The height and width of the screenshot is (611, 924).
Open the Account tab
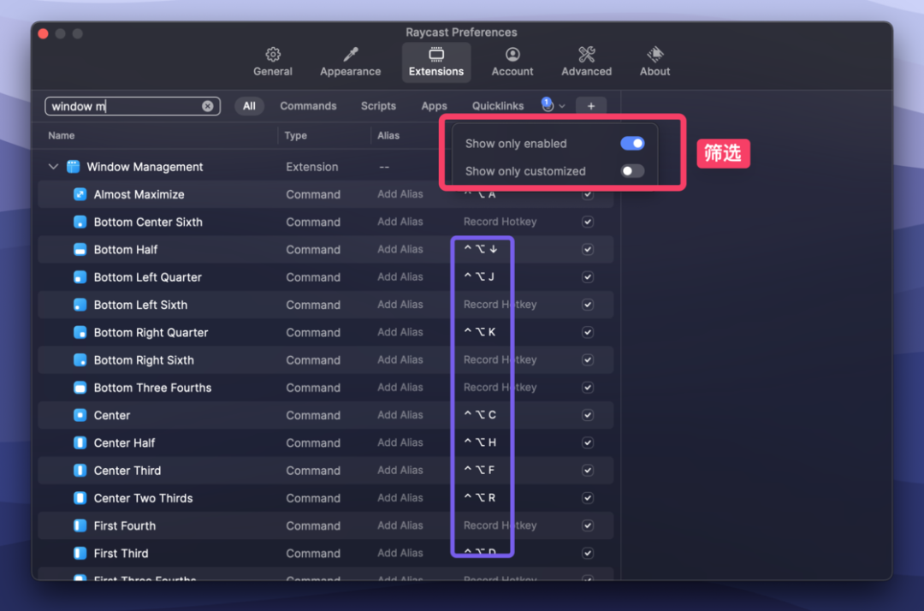[512, 62]
